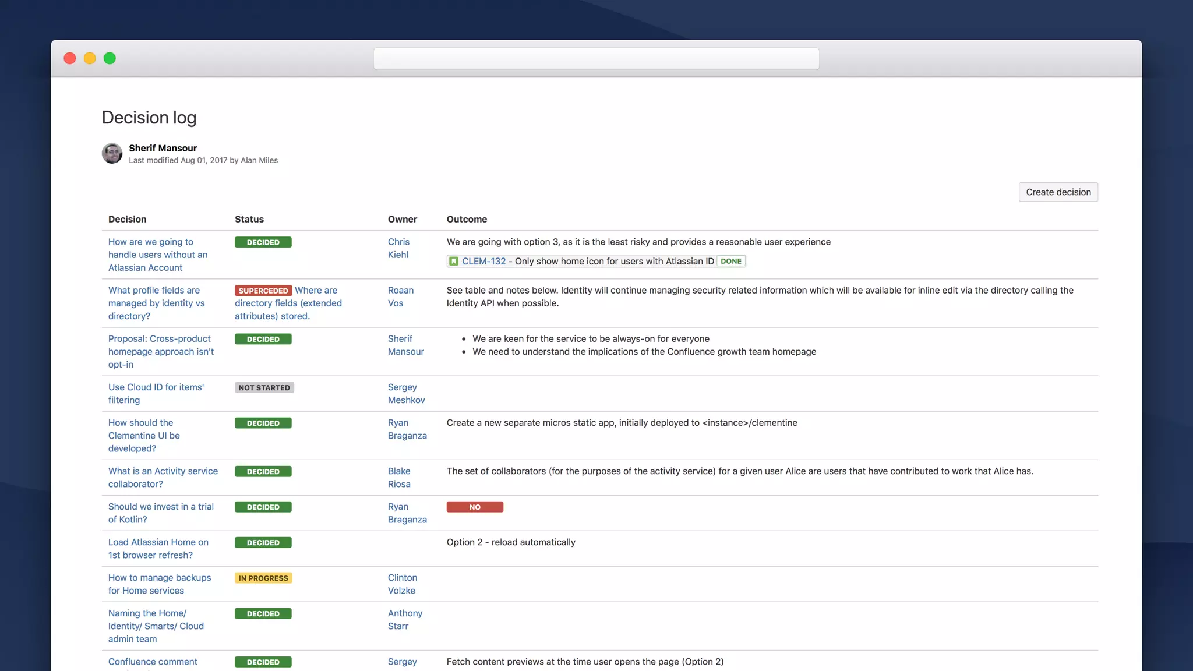This screenshot has width=1193, height=671.
Task: Click the red close window button
Action: pos(70,58)
